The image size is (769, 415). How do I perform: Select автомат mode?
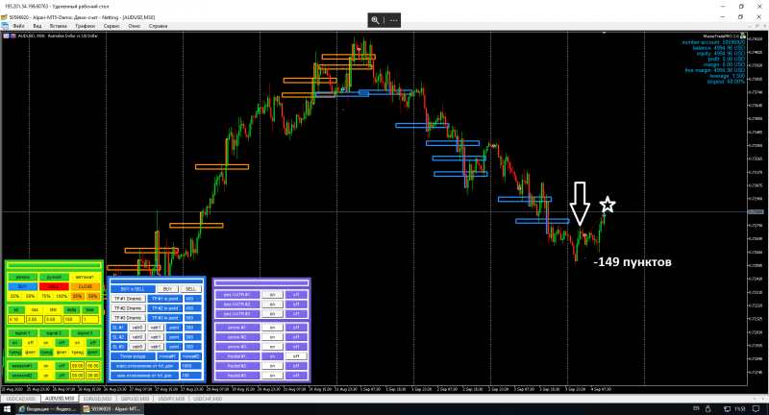click(x=85, y=277)
